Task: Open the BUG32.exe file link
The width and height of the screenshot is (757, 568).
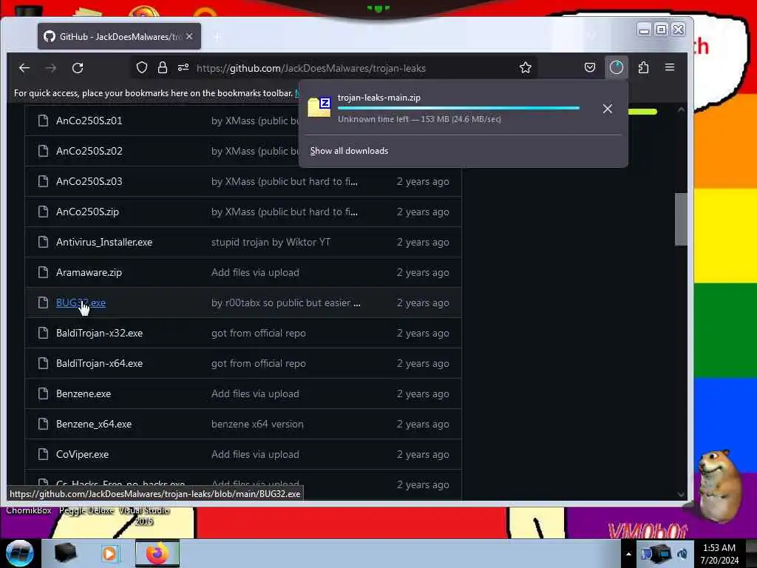Action: click(x=81, y=302)
